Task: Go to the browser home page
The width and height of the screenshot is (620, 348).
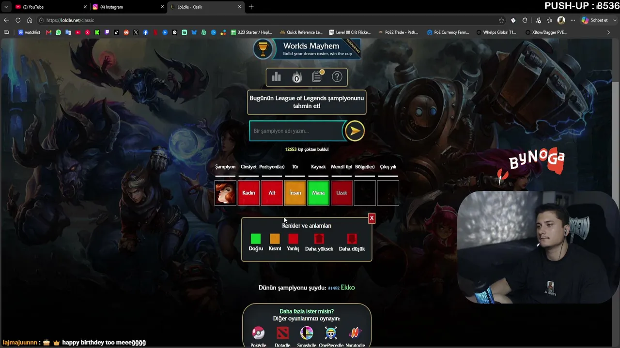Action: point(30,20)
